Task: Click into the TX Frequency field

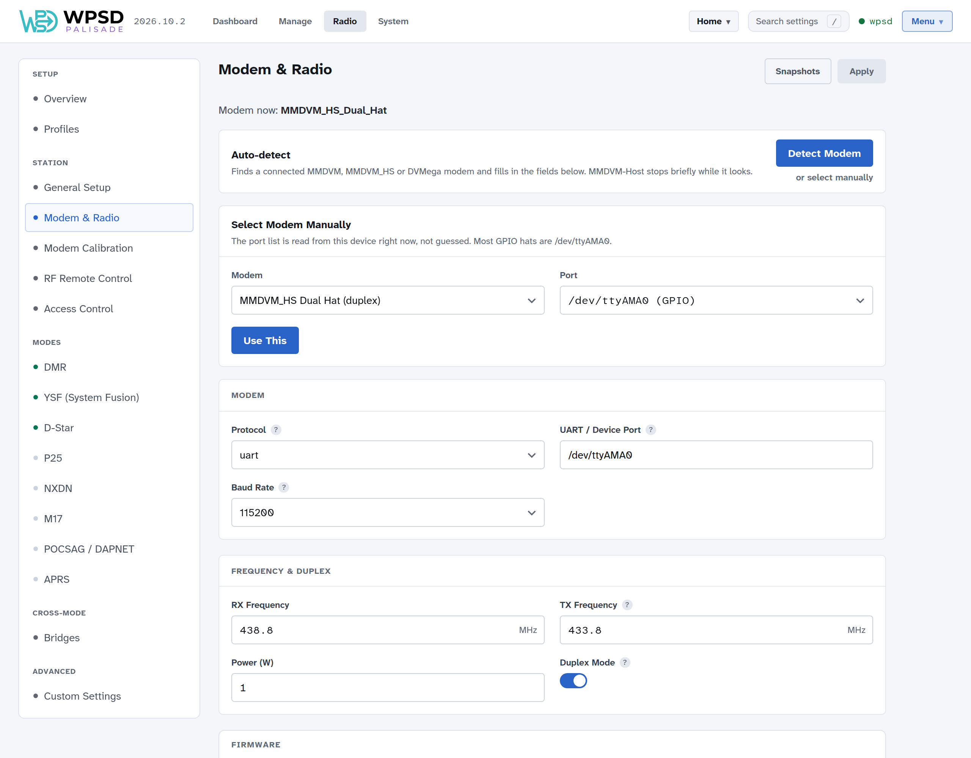Action: point(716,630)
